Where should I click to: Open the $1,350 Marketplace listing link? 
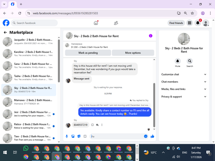click(x=89, y=47)
